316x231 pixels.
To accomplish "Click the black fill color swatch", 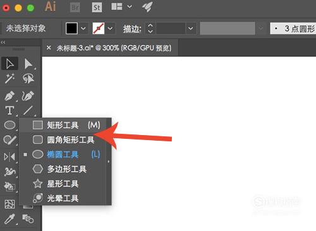I will [71, 28].
